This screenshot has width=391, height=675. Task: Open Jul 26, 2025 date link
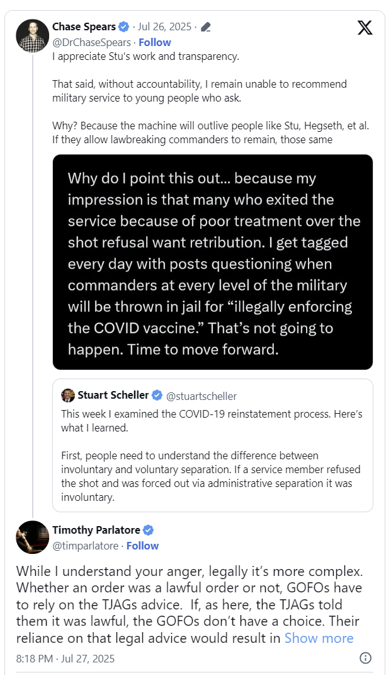(164, 26)
